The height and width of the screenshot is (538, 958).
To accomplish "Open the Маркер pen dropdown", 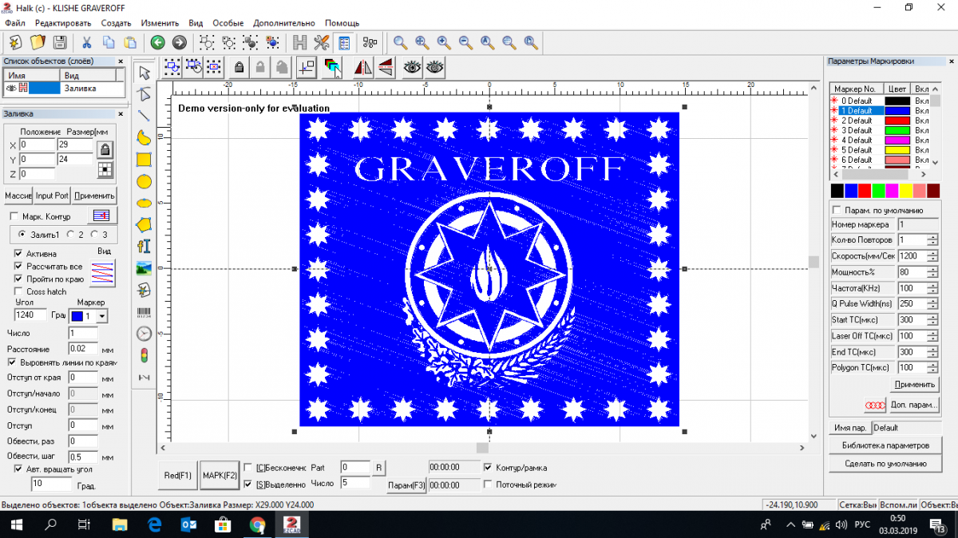I will click(101, 316).
